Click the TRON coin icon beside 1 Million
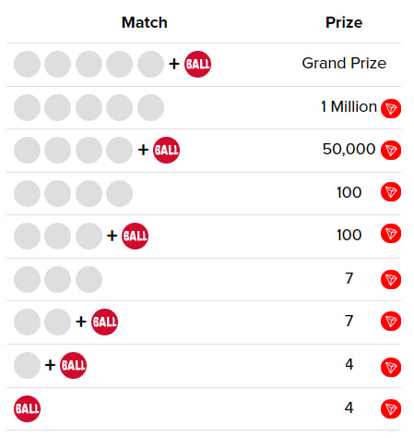Image resolution: width=414 pixels, height=438 pixels. (x=391, y=108)
